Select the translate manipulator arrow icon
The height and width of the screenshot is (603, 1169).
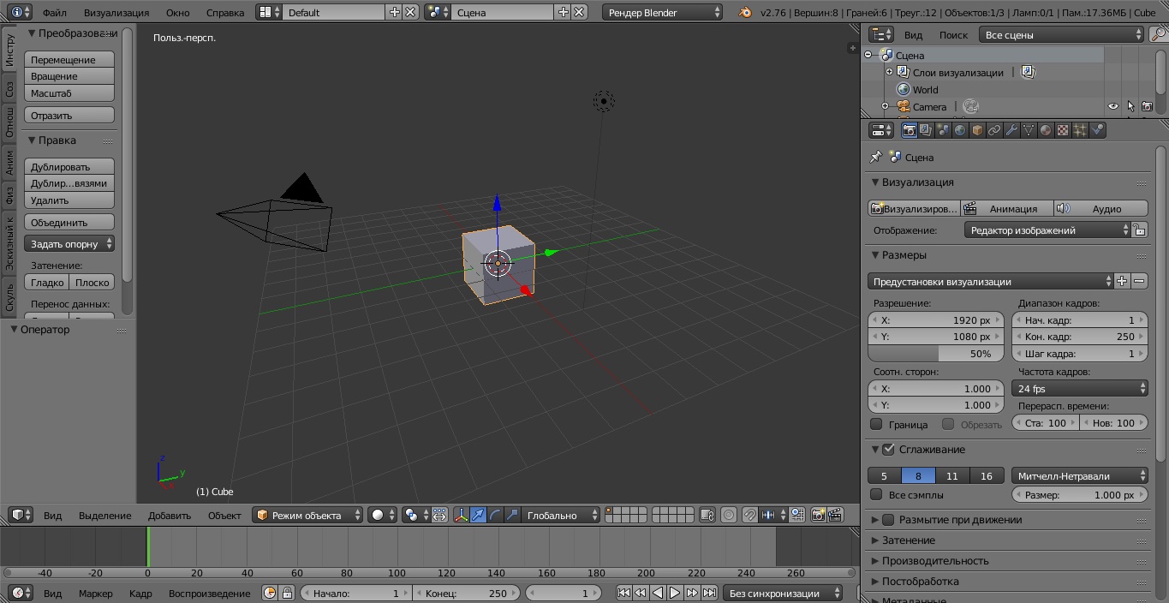(x=478, y=515)
